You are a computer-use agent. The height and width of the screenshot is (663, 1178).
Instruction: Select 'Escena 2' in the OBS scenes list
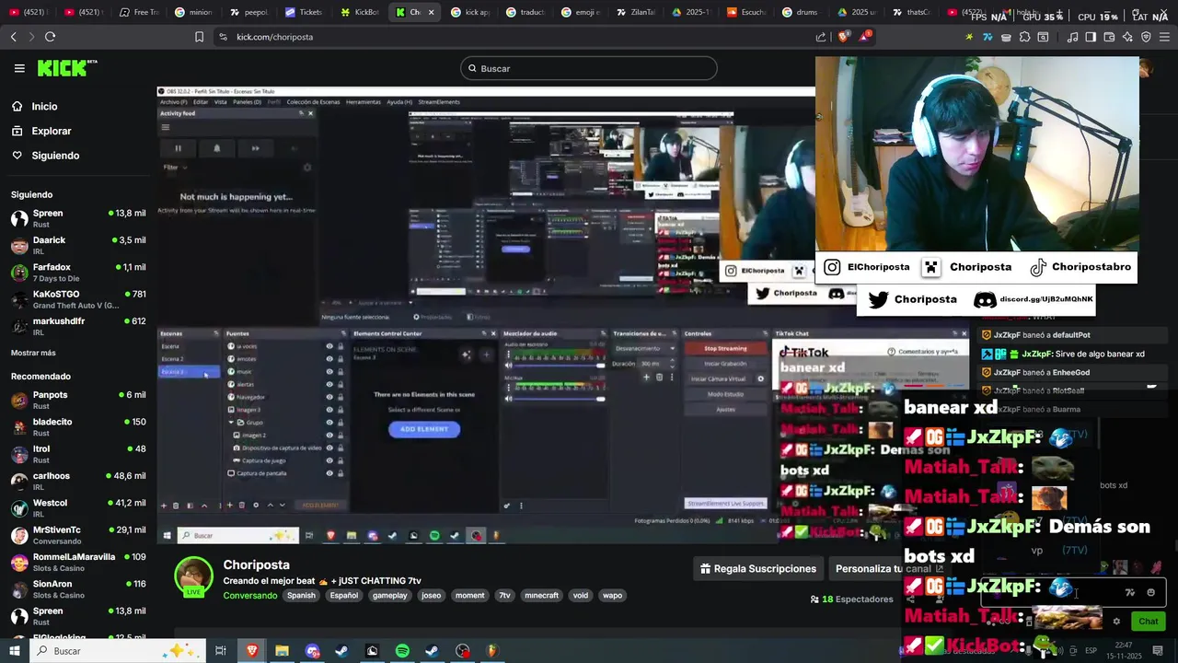pos(189,359)
